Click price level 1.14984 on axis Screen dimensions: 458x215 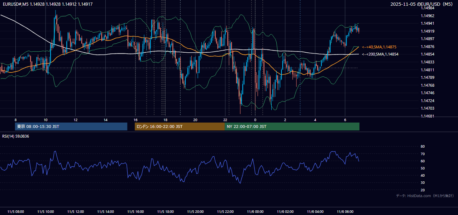pos(428,8)
